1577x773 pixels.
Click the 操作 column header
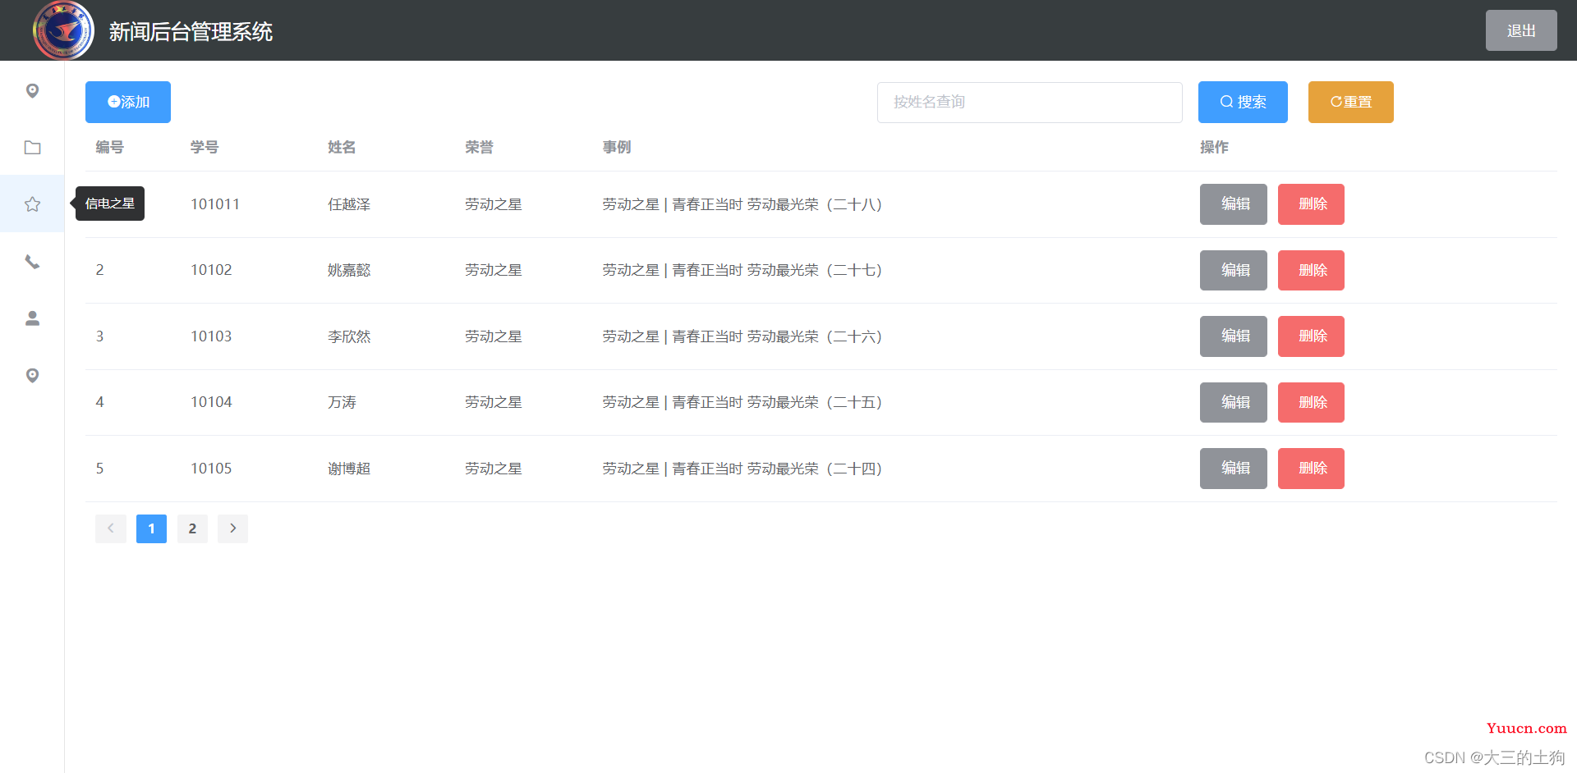coord(1214,147)
